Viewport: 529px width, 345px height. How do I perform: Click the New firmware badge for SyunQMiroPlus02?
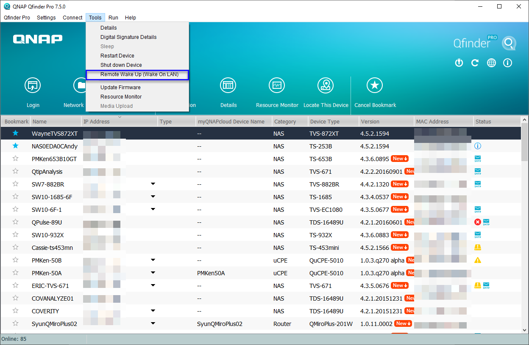(403, 324)
